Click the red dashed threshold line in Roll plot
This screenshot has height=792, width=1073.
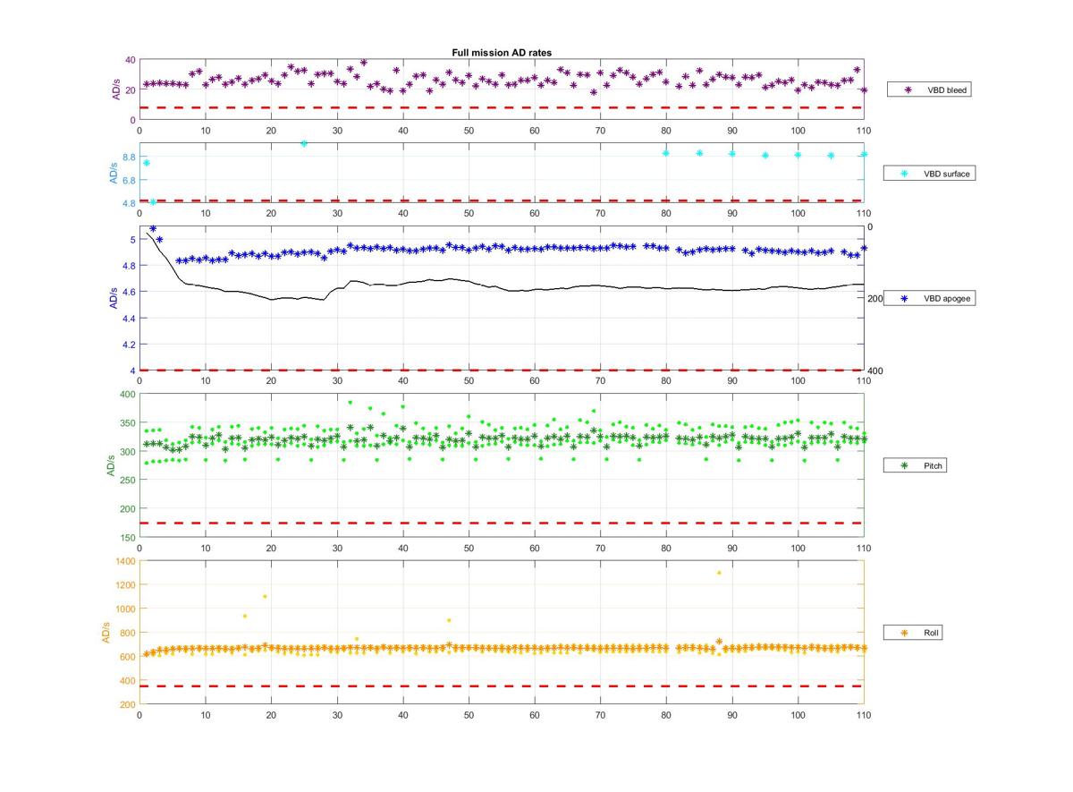click(x=502, y=686)
